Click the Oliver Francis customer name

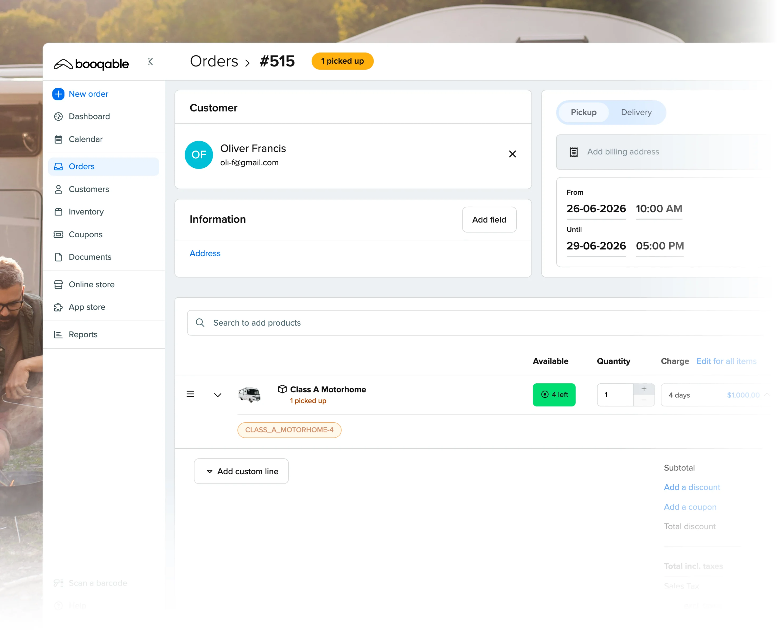click(x=253, y=149)
